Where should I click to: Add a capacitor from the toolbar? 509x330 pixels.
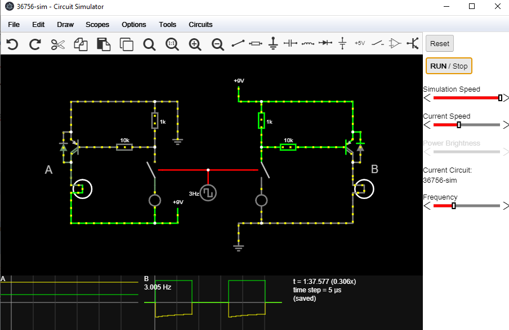291,43
